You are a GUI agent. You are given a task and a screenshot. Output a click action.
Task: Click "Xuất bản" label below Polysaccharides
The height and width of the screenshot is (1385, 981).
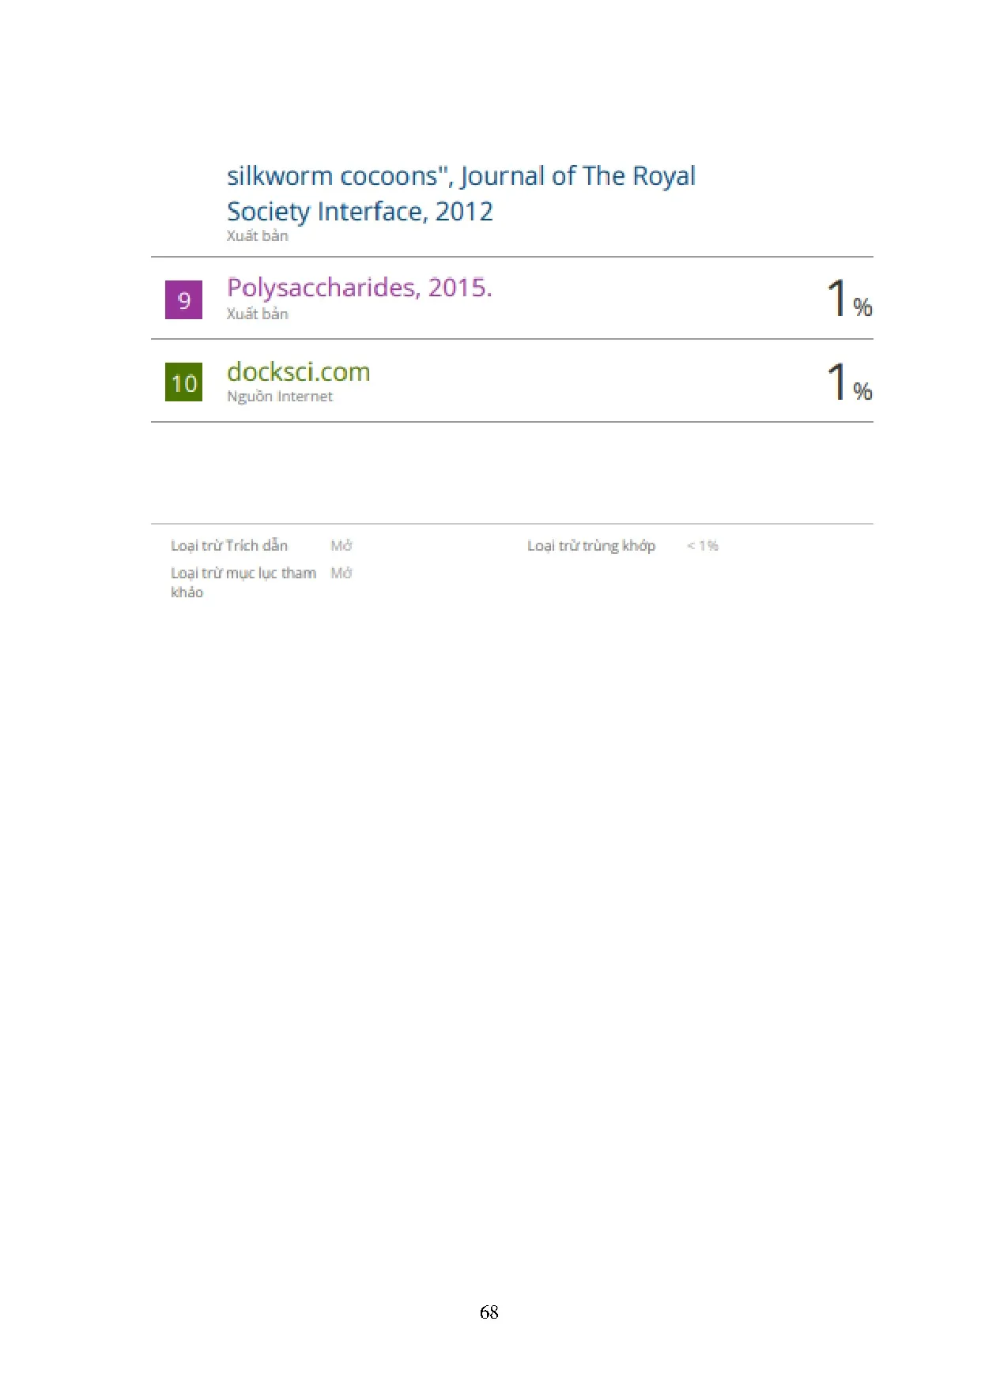coord(257,314)
